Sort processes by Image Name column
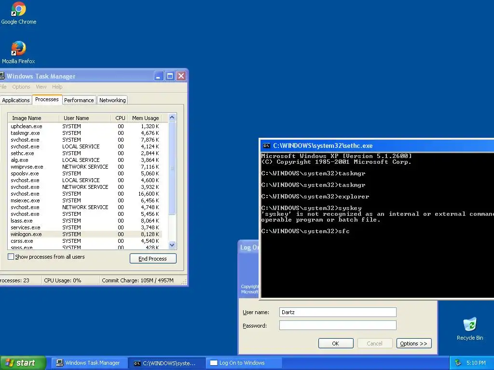This screenshot has height=370, width=494. (33, 118)
